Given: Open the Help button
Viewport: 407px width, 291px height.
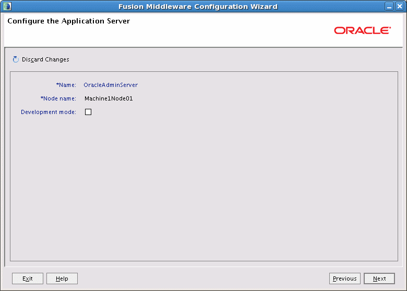Looking at the screenshot, I should pos(62,279).
